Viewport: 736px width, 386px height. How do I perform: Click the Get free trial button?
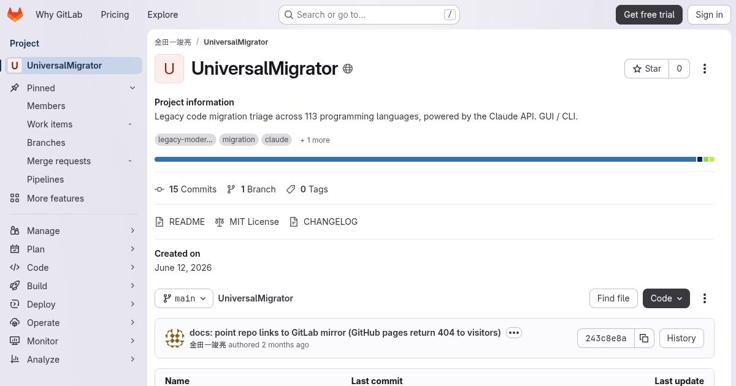pyautogui.click(x=649, y=15)
